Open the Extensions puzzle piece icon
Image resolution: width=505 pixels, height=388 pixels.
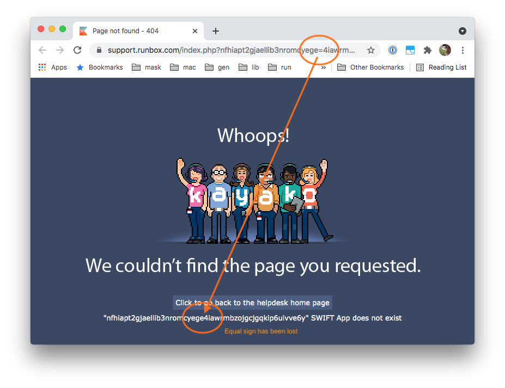pyautogui.click(x=428, y=50)
